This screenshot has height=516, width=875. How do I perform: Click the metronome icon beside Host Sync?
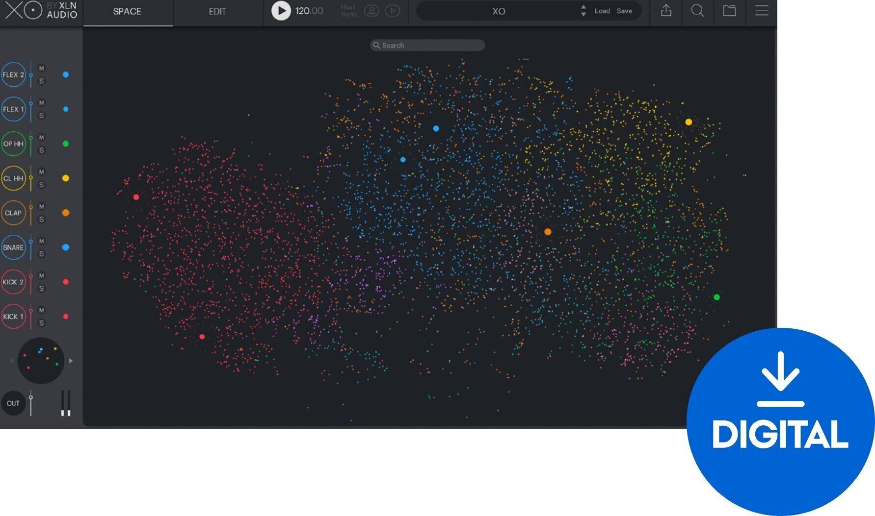[x=371, y=11]
